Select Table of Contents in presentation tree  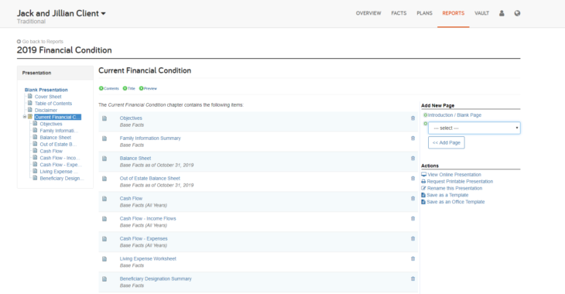[x=53, y=104]
